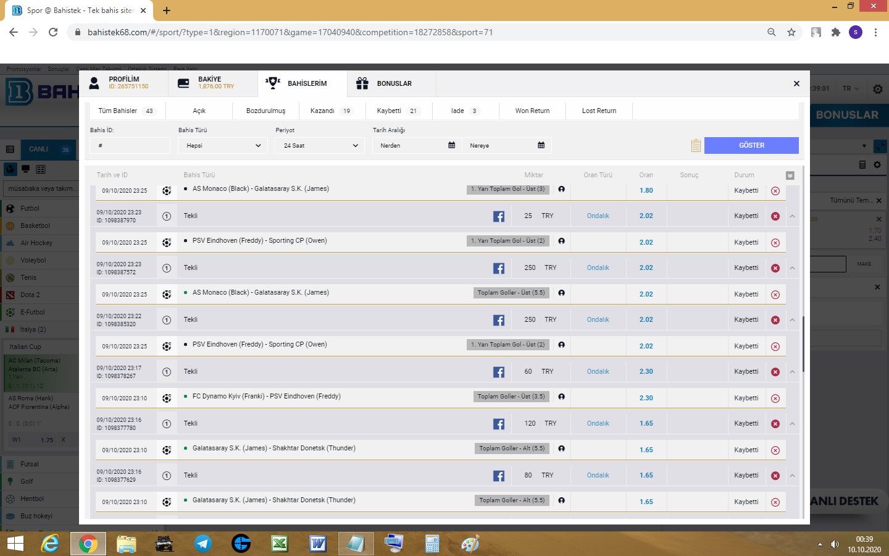Open calendar icon for Nereye date
Screen dimensions: 889x556
[x=541, y=145]
